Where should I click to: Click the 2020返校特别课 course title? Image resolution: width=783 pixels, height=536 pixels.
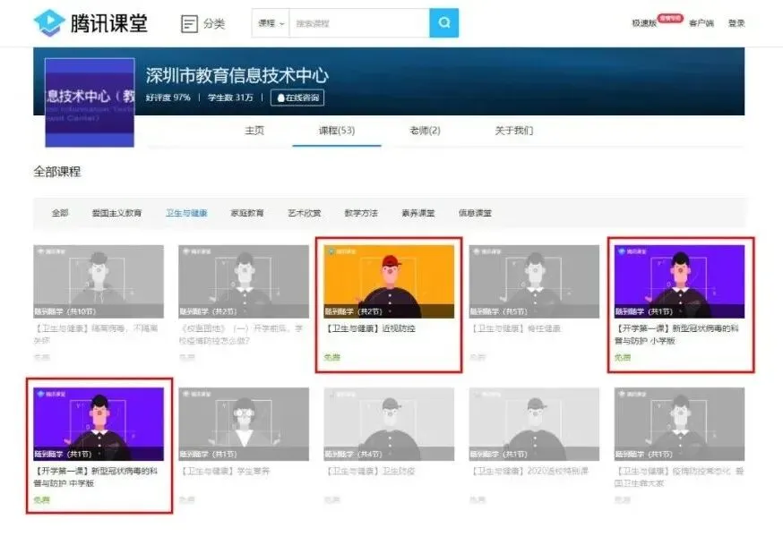pos(529,472)
